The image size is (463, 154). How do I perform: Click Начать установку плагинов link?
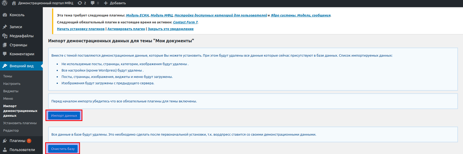81,29
